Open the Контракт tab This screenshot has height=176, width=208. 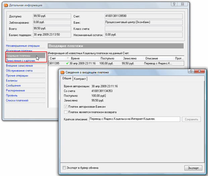[80, 79]
